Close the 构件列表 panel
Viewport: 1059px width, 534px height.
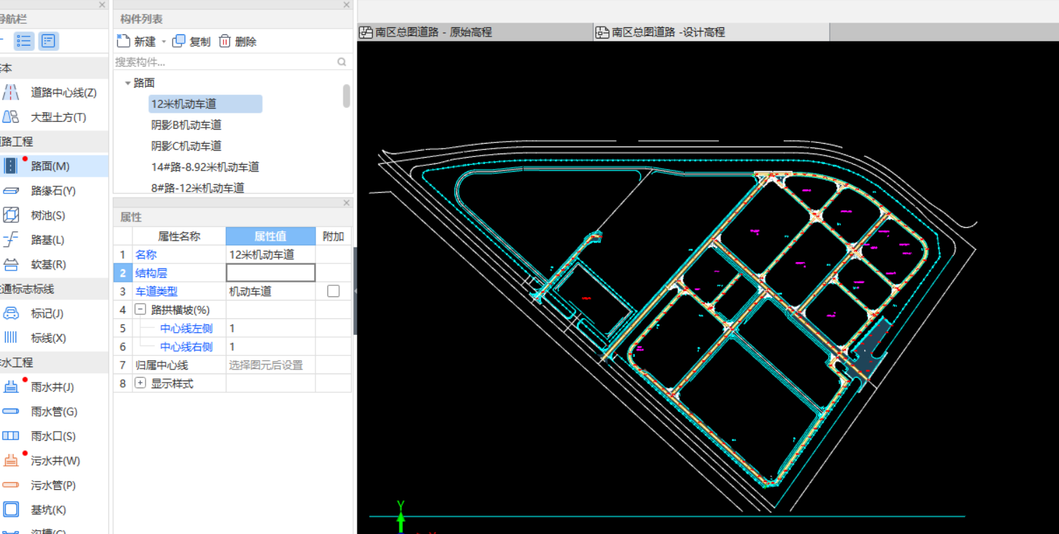click(x=346, y=5)
